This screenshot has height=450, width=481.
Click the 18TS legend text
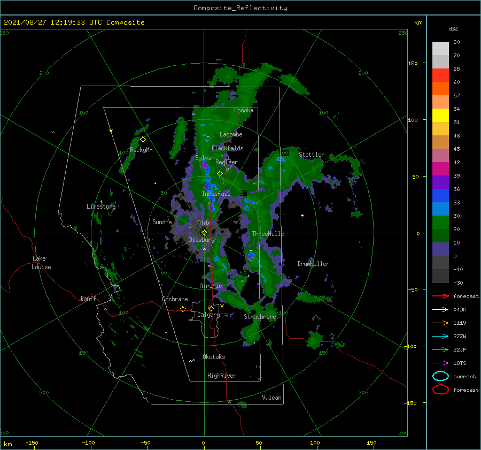tap(460, 363)
